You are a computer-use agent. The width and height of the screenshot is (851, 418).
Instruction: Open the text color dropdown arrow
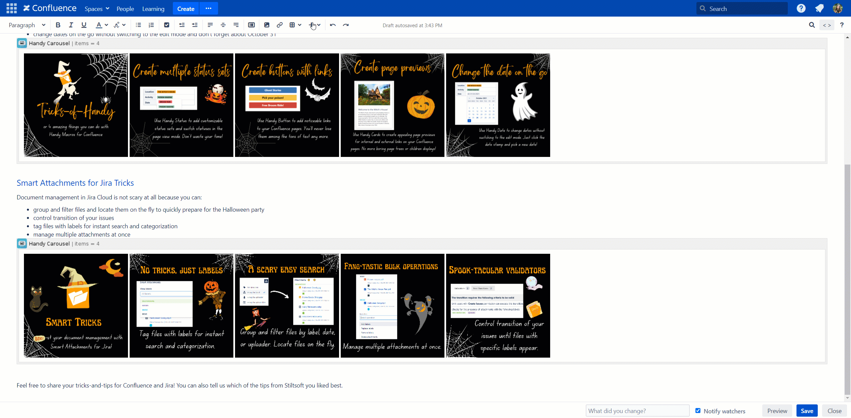tap(106, 25)
